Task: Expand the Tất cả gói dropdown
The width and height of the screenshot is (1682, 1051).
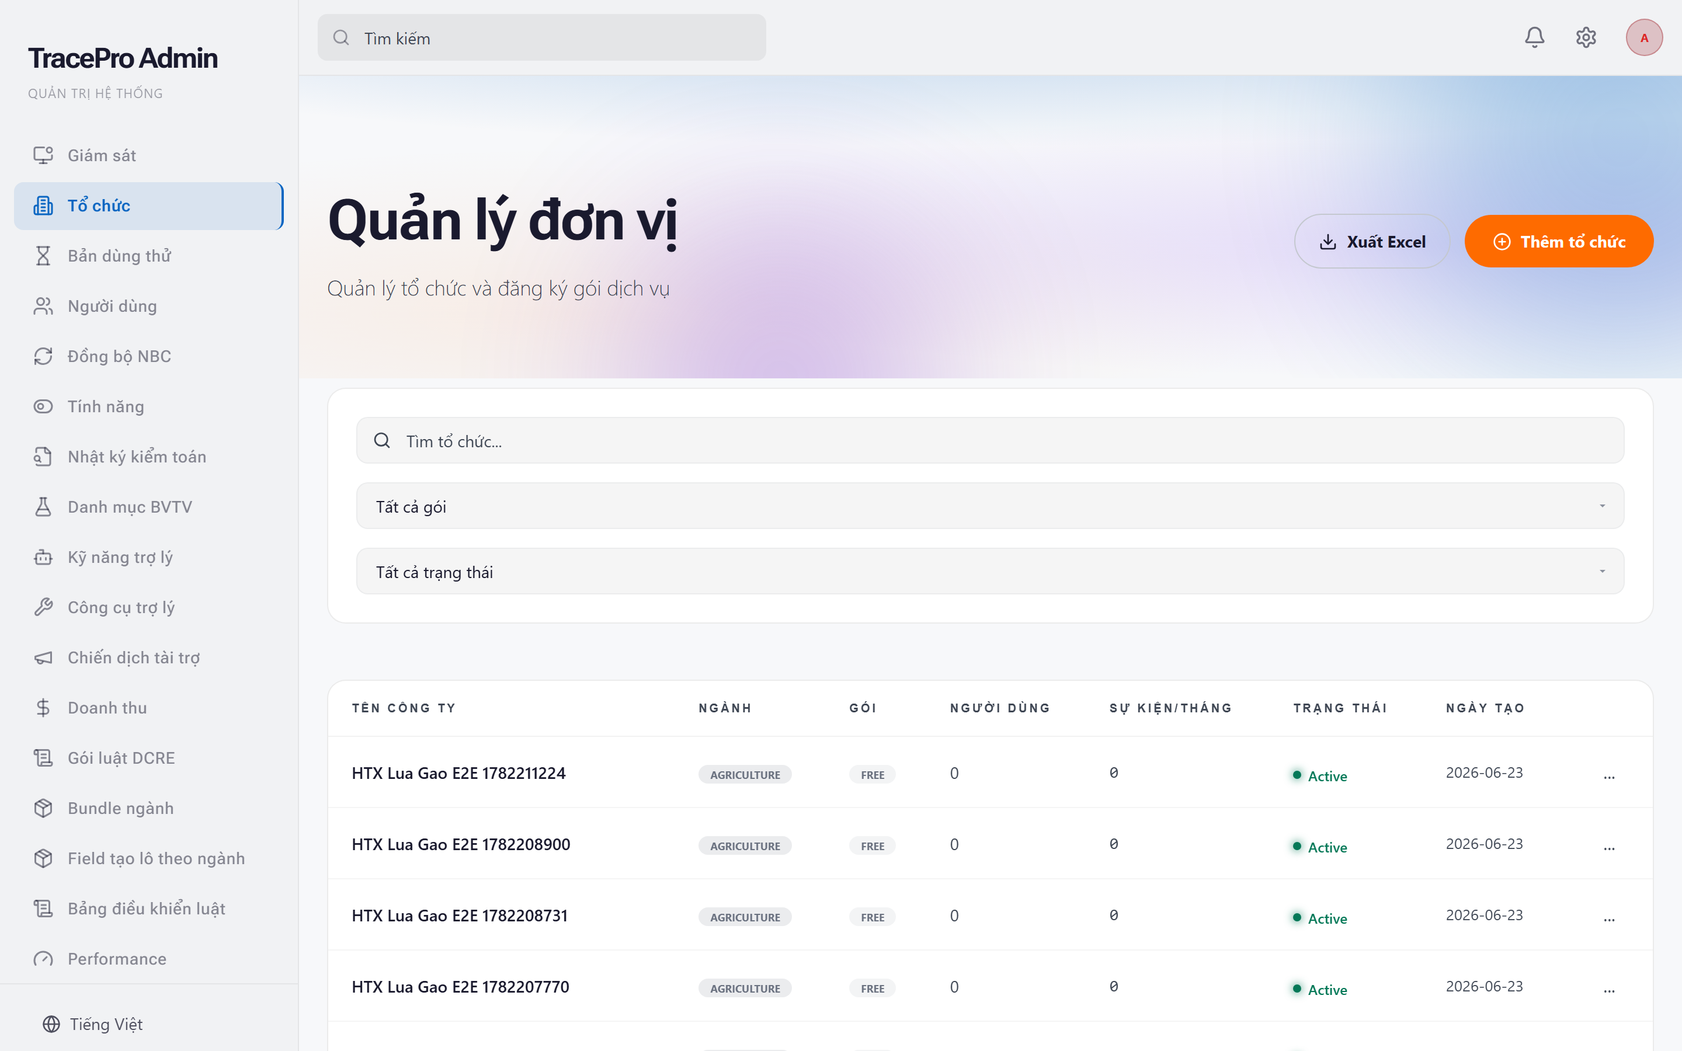Action: tap(990, 506)
